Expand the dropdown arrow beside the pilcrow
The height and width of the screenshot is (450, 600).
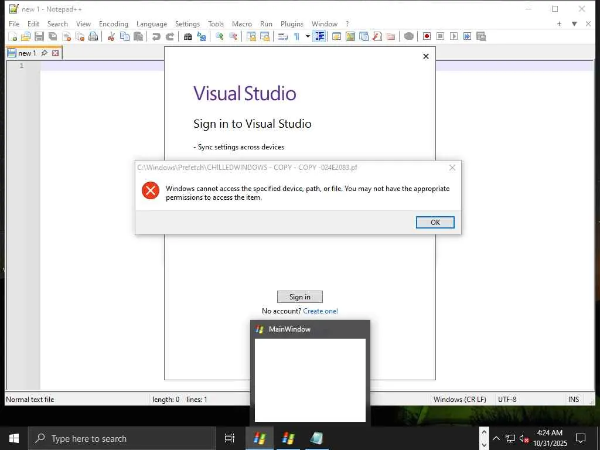308,37
